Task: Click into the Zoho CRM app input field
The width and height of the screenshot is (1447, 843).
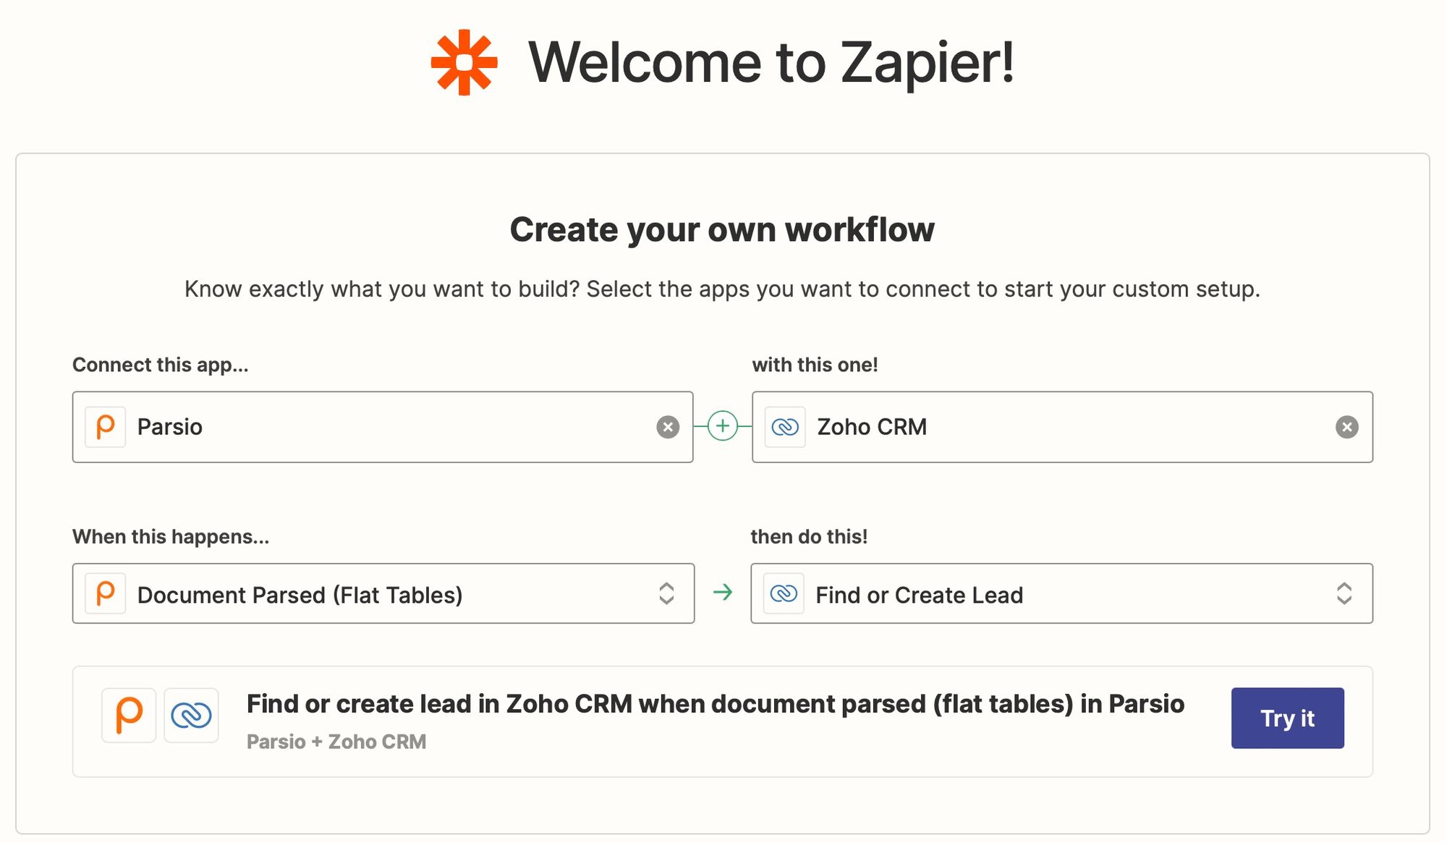Action: coord(1071,427)
